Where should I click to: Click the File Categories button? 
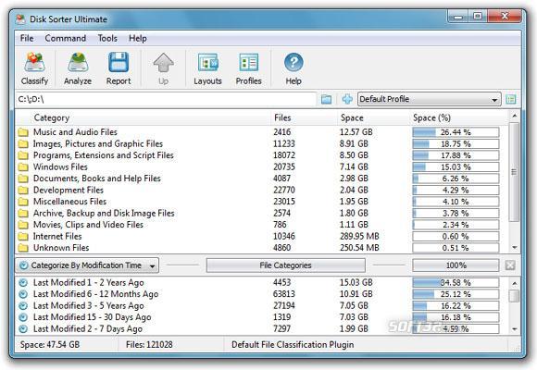tap(285, 265)
